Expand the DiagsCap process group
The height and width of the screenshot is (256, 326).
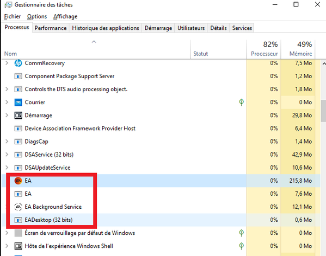(x=7, y=142)
